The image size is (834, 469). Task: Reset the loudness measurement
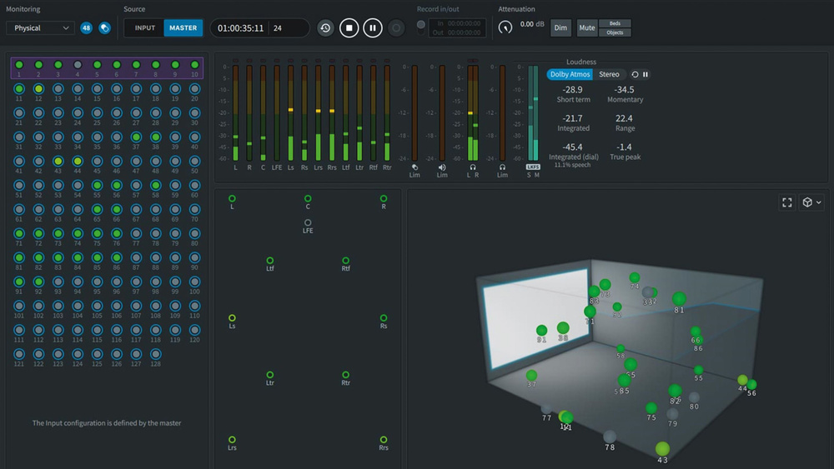pos(635,74)
